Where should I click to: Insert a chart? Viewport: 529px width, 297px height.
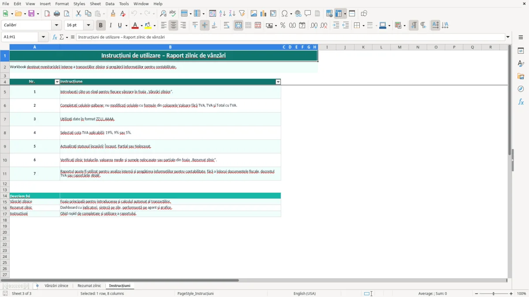(264, 14)
